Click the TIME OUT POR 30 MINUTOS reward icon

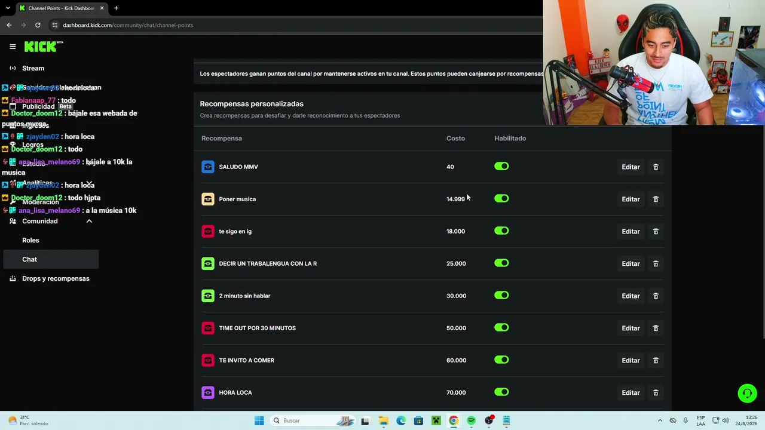(x=208, y=328)
